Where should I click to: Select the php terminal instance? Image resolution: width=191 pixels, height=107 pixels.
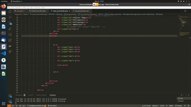click(184, 98)
